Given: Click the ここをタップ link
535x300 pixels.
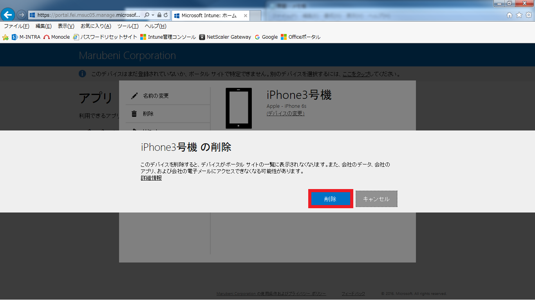Looking at the screenshot, I should 357,73.
